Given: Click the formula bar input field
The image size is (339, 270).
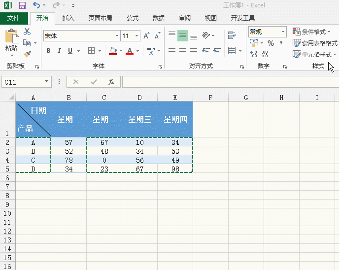Looking at the screenshot, I should [x=231, y=82].
